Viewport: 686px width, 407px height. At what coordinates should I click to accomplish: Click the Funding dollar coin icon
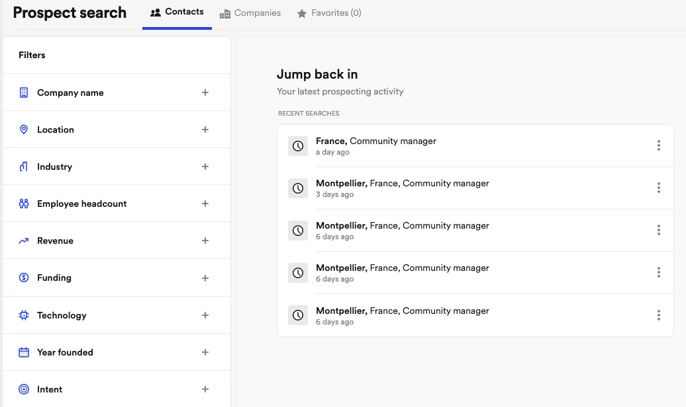coord(24,277)
